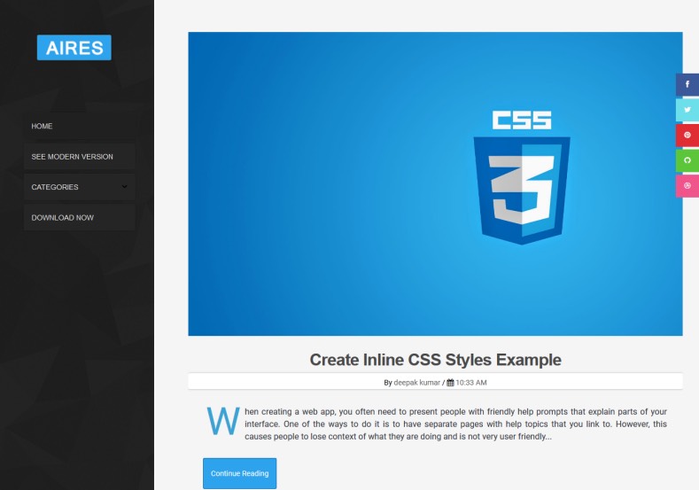
Task: Share on Twitter via side icon
Action: [687, 110]
